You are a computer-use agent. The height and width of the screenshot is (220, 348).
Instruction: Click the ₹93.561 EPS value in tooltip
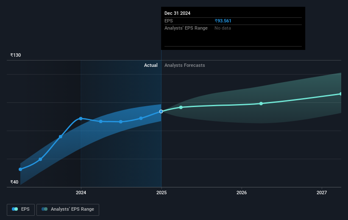223,21
